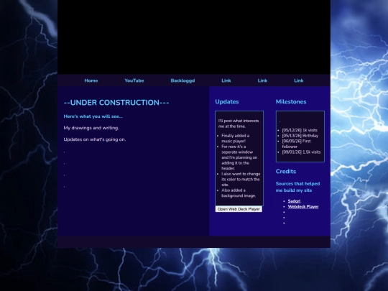Select 'Here's what you will see...' text

click(x=93, y=116)
